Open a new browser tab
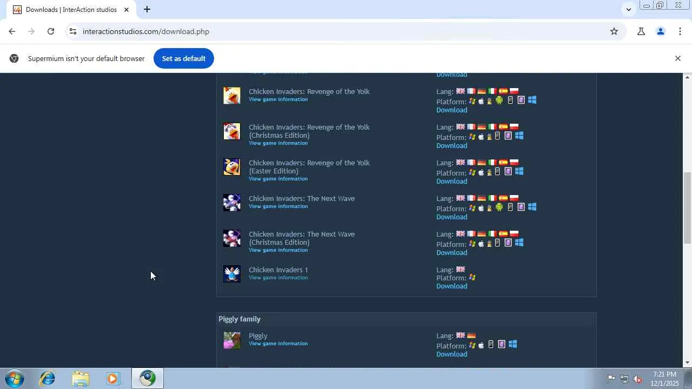 pyautogui.click(x=147, y=9)
